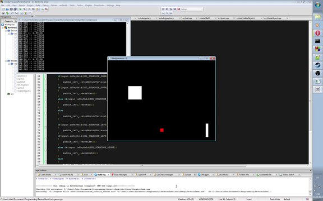The image size is (323, 201).
Task: Close the Logs & others panel
Action: click(311, 170)
